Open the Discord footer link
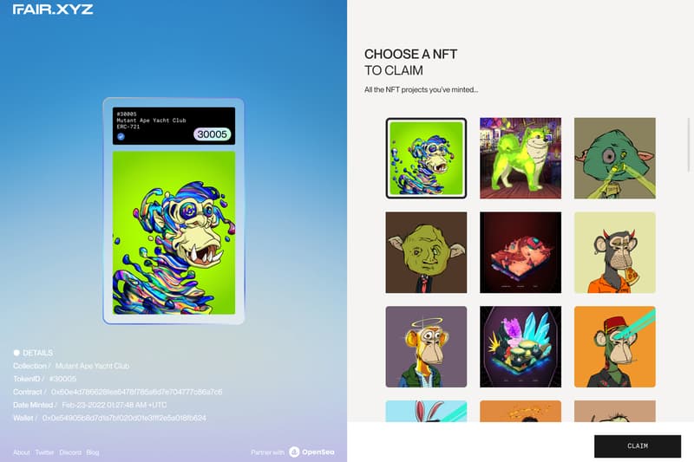 pos(70,452)
